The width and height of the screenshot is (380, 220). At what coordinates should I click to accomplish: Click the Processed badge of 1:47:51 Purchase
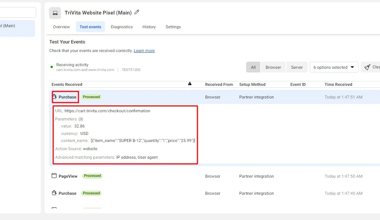tap(91, 97)
